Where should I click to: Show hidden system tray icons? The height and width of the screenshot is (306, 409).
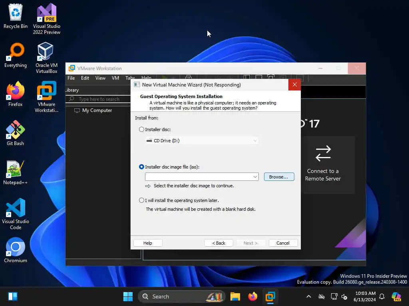[x=309, y=296]
